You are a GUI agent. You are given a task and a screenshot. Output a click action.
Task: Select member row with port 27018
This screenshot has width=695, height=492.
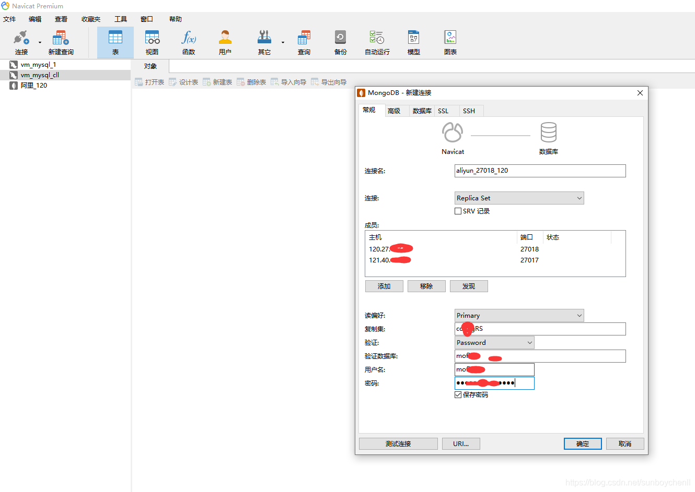(495, 249)
